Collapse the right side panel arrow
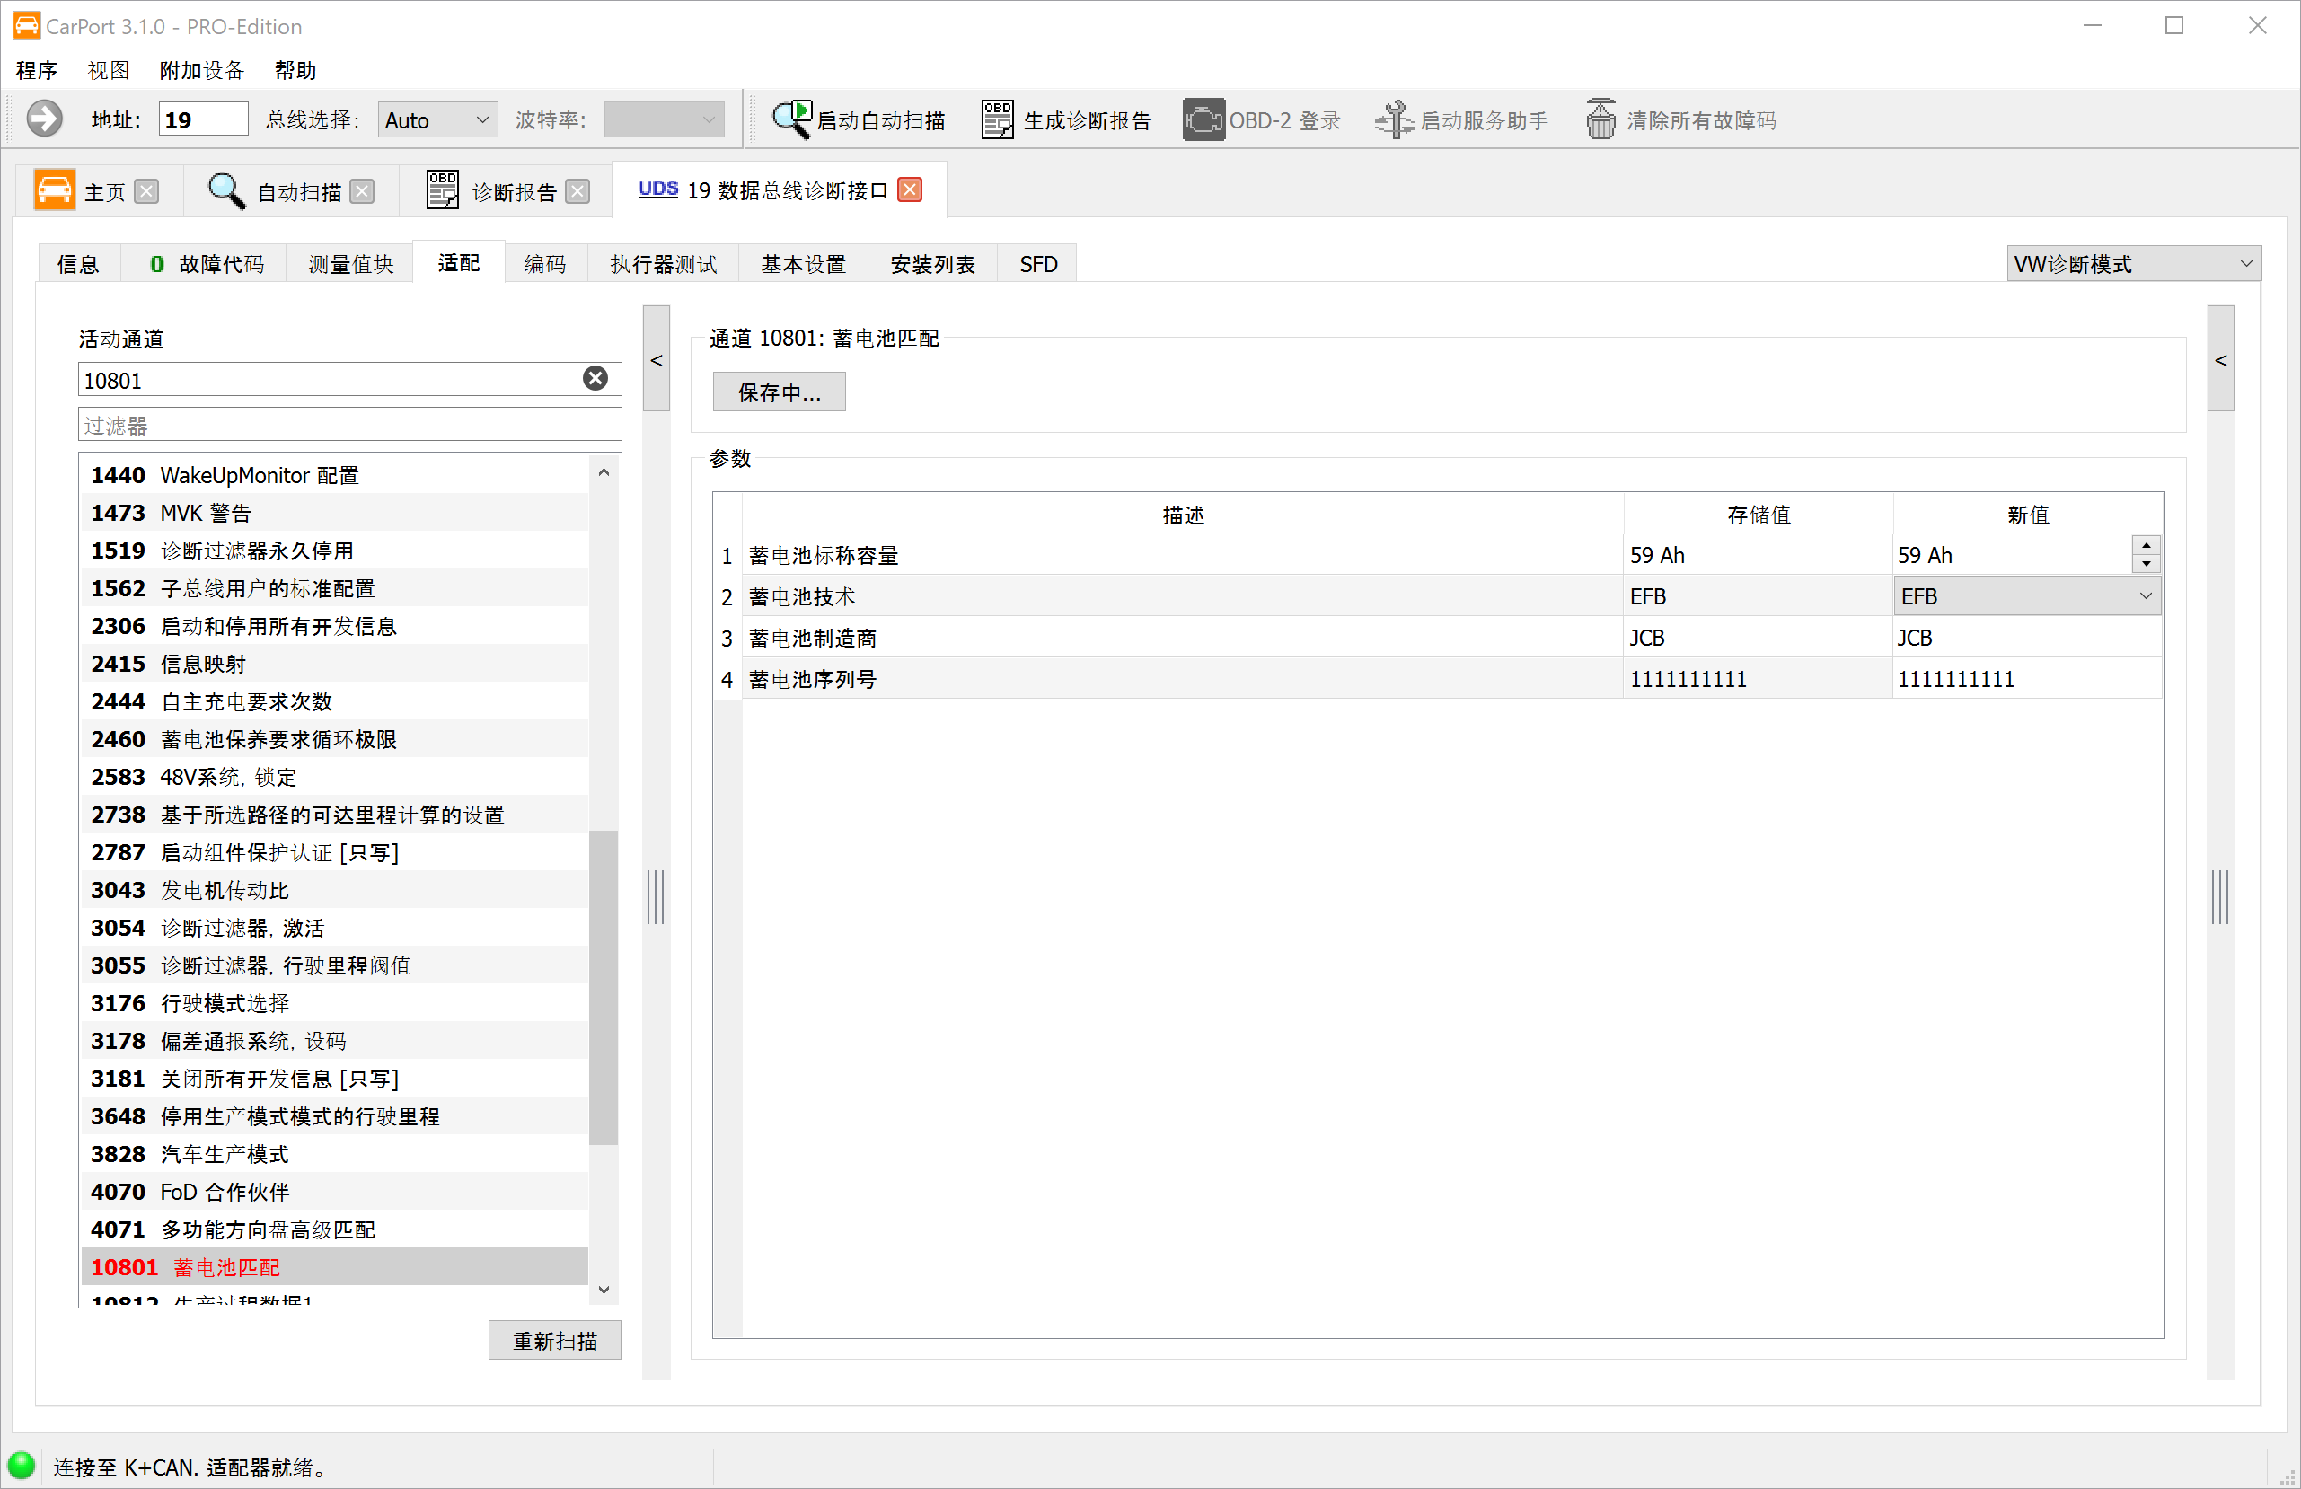The image size is (2301, 1489). point(2221,360)
